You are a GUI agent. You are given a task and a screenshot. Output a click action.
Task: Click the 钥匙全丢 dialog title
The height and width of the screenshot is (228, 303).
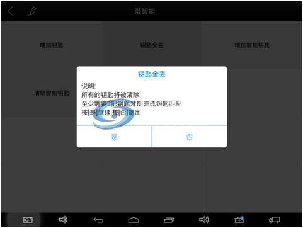click(x=152, y=74)
